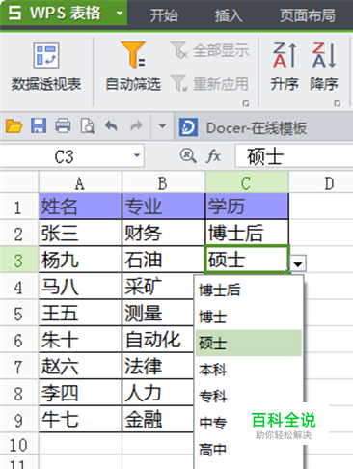Sort ascending with 升序 icon

point(285,67)
